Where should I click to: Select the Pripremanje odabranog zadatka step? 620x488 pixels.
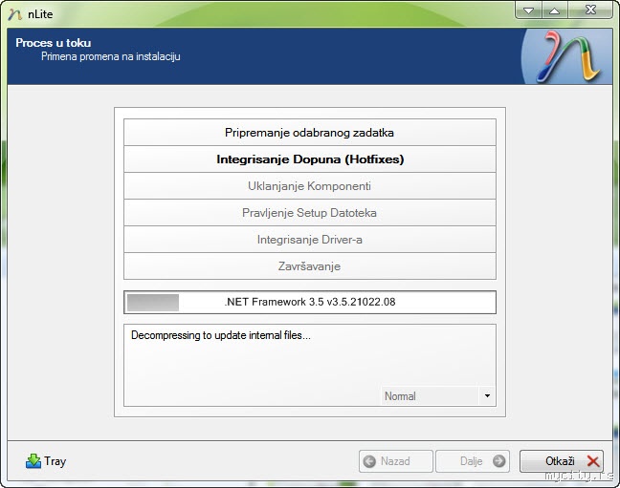(x=310, y=133)
